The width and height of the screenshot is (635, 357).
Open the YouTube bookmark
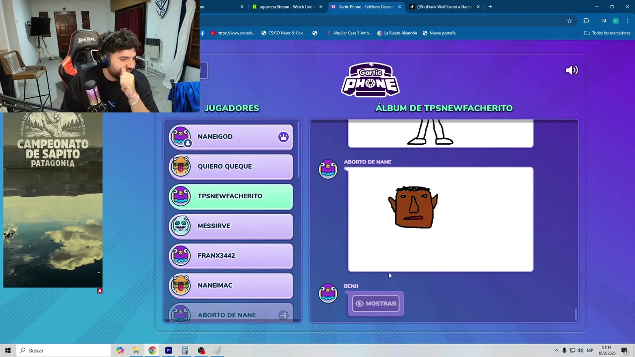(233, 33)
